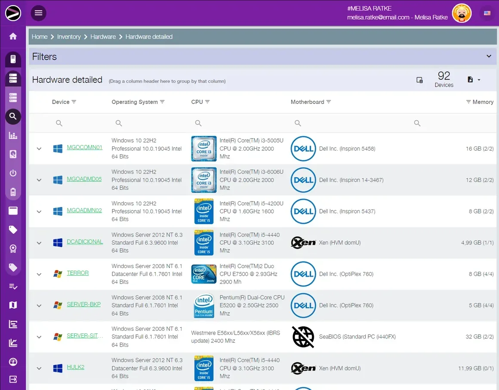499x390 pixels.
Task: Select the battery icon in sidebar
Action: (13, 192)
